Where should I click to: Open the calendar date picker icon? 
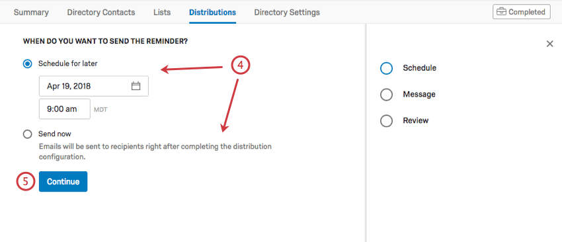click(136, 86)
